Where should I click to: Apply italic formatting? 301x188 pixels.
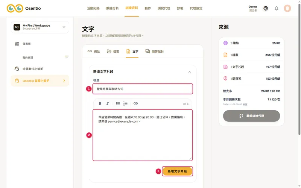point(108,104)
